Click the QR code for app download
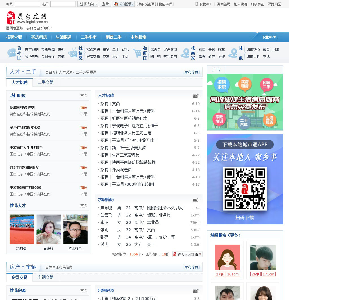Viewport: 339px width, 300px height. coord(245,189)
